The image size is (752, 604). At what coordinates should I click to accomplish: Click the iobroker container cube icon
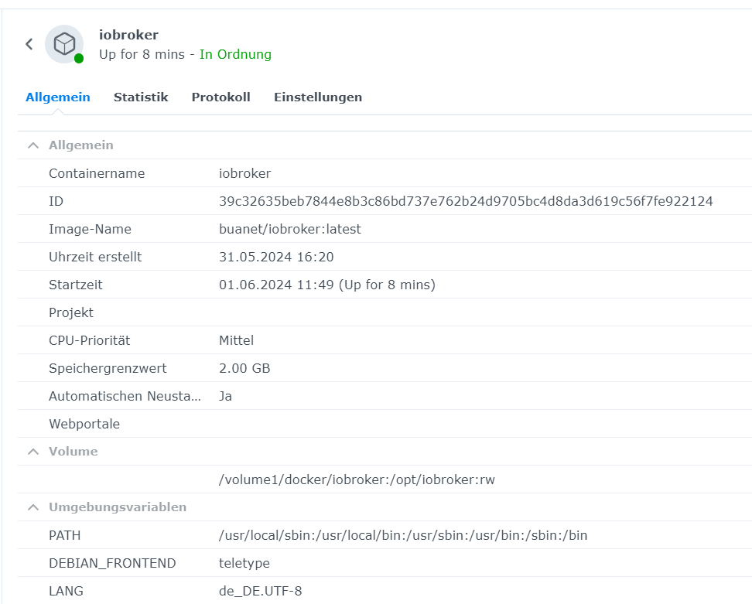click(x=64, y=44)
